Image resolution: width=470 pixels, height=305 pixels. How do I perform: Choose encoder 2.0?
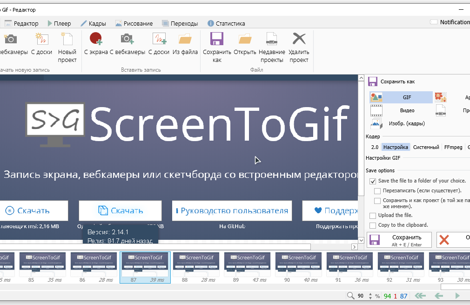(x=375, y=147)
